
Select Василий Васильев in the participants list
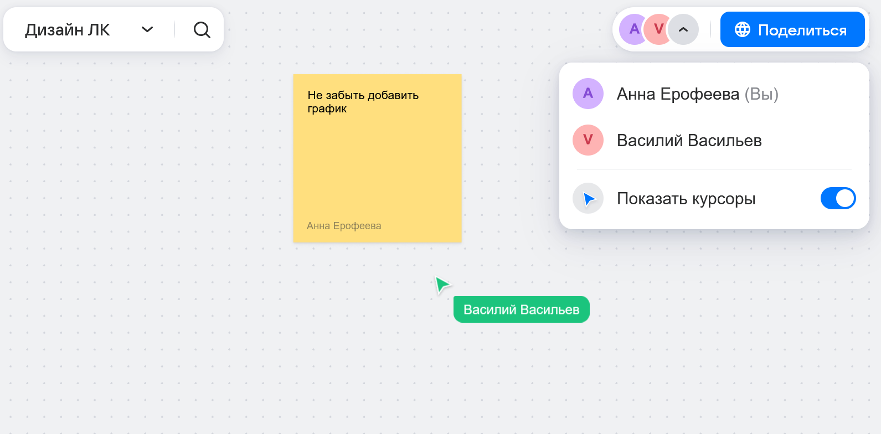(x=689, y=141)
